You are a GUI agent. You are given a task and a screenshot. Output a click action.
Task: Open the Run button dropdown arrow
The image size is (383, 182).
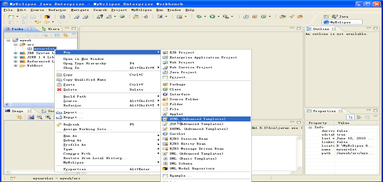pyautogui.click(x=218, y=16)
